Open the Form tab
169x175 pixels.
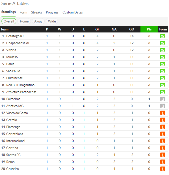click(x=23, y=12)
